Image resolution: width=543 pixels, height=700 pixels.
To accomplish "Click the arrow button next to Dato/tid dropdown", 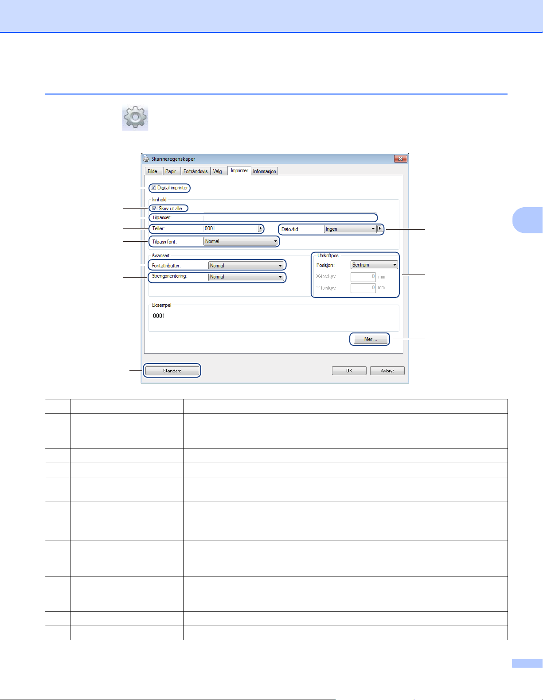I will pos(380,229).
